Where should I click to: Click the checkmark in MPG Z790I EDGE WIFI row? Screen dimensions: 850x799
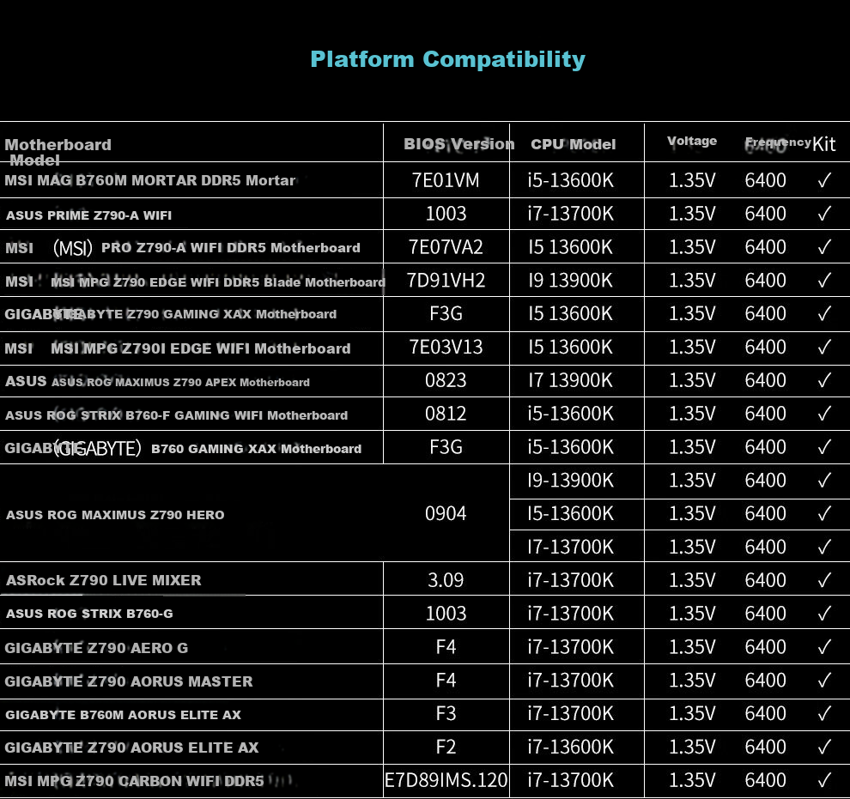(824, 348)
